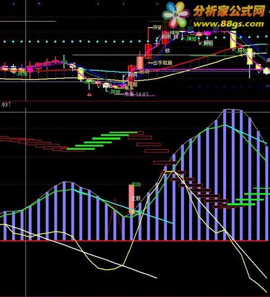Select the tall pink signal bar in the indicator pane
270x297 pixels.
131,199
